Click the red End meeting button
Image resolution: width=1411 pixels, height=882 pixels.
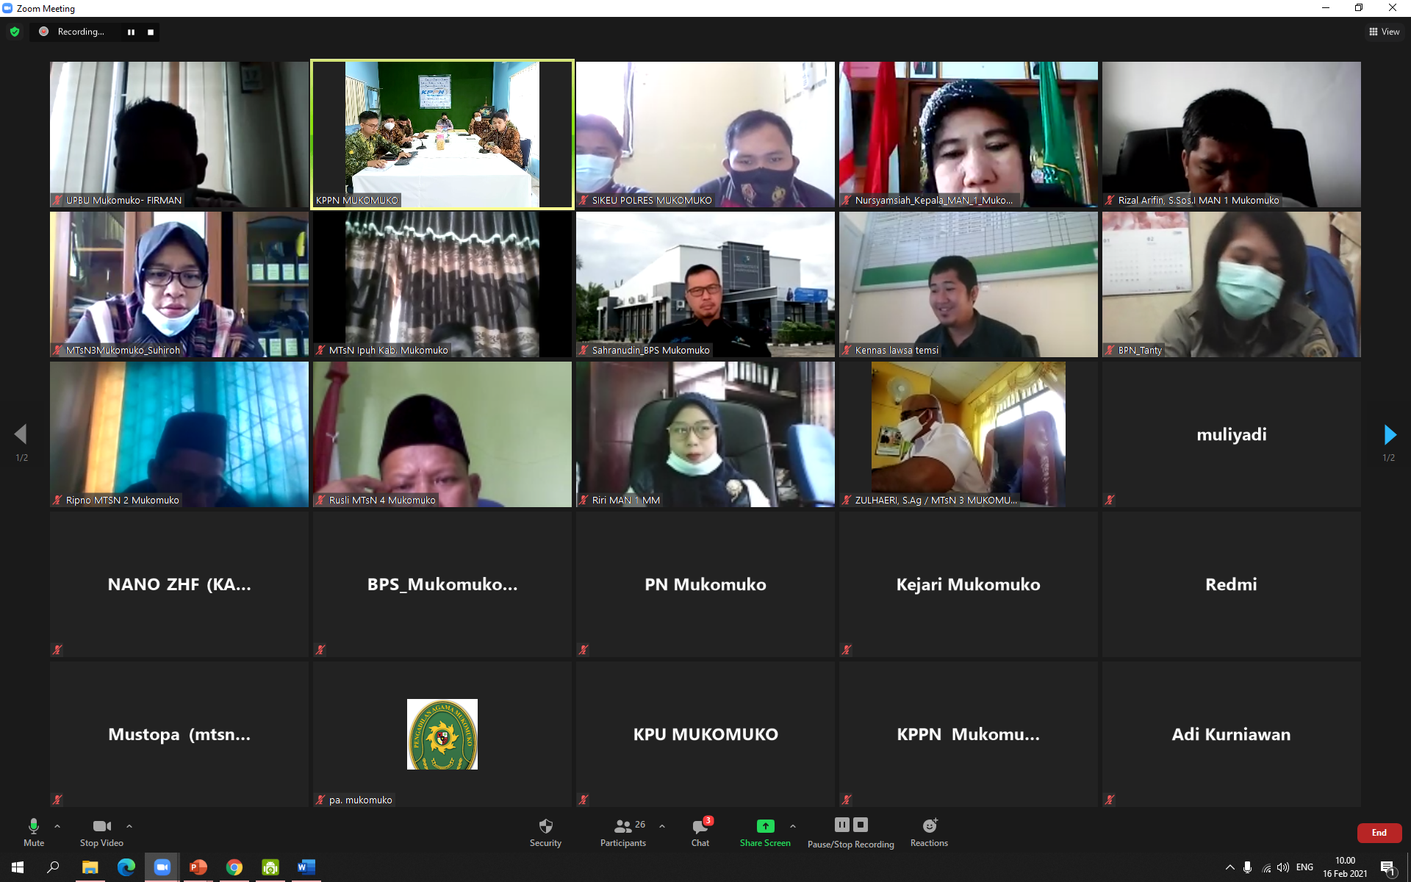coord(1379,833)
